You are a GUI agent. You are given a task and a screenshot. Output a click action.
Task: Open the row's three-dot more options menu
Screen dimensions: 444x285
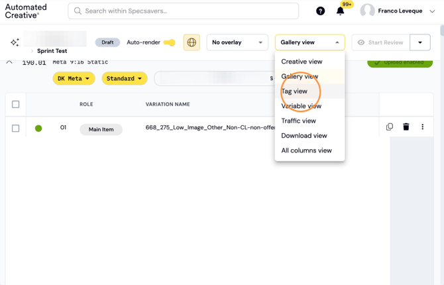tap(423, 127)
